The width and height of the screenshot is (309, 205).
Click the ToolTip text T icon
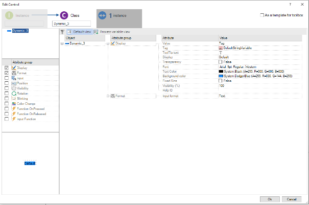pyautogui.click(x=221, y=53)
